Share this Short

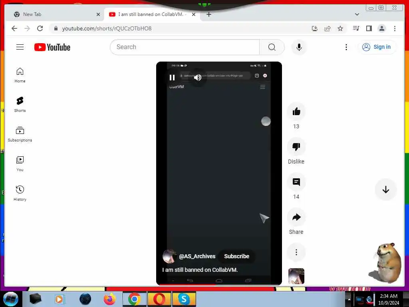click(x=296, y=217)
